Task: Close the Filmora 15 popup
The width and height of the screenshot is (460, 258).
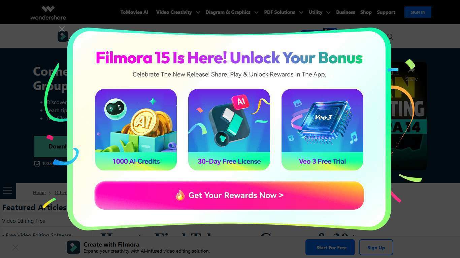Action: tap(62, 29)
